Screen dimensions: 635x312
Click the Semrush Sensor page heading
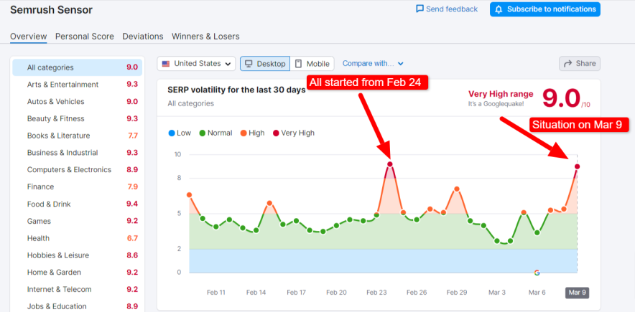pos(52,10)
